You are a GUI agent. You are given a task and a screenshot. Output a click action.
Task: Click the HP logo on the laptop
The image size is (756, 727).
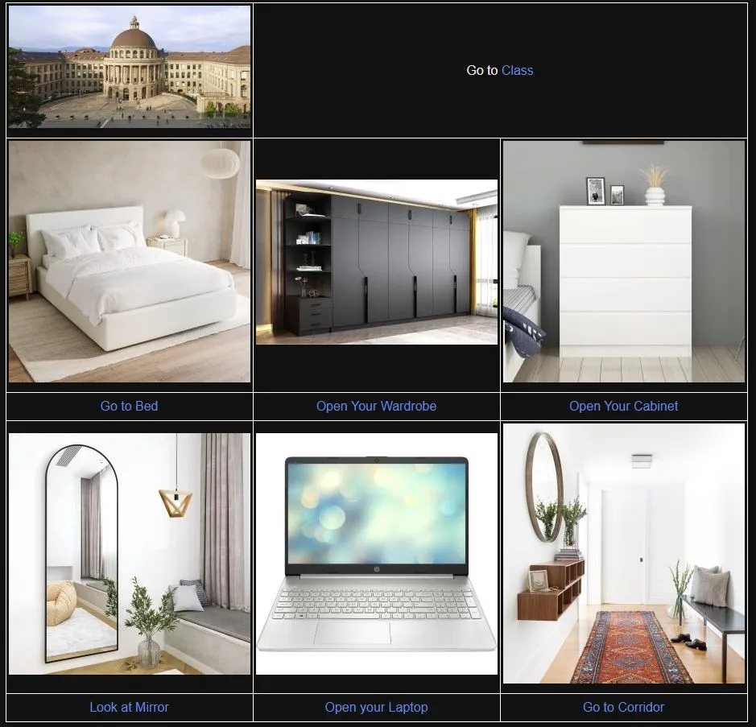click(376, 570)
